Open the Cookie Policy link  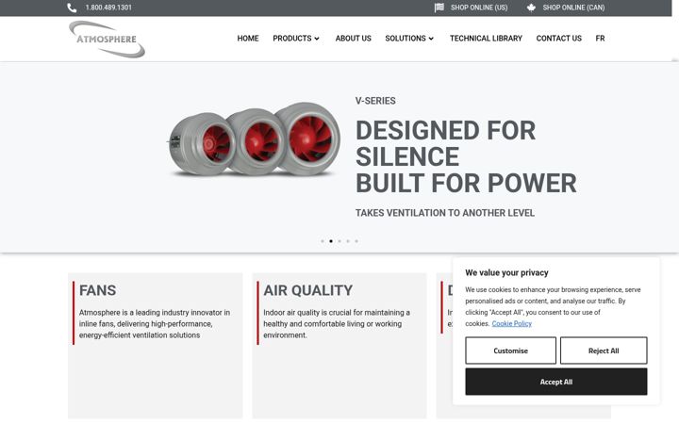511,323
